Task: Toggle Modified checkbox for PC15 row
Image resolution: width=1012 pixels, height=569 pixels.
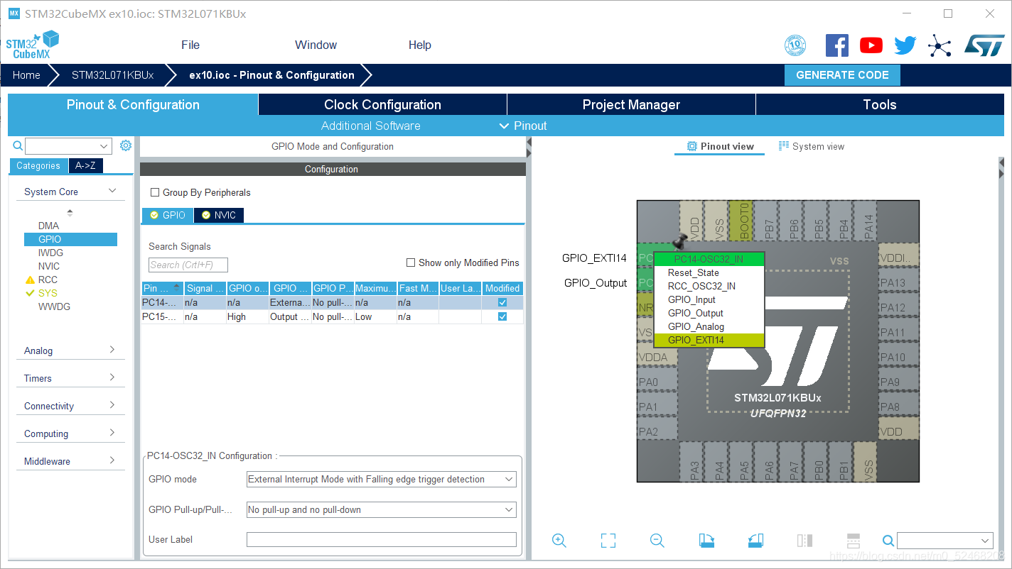Action: (x=502, y=316)
